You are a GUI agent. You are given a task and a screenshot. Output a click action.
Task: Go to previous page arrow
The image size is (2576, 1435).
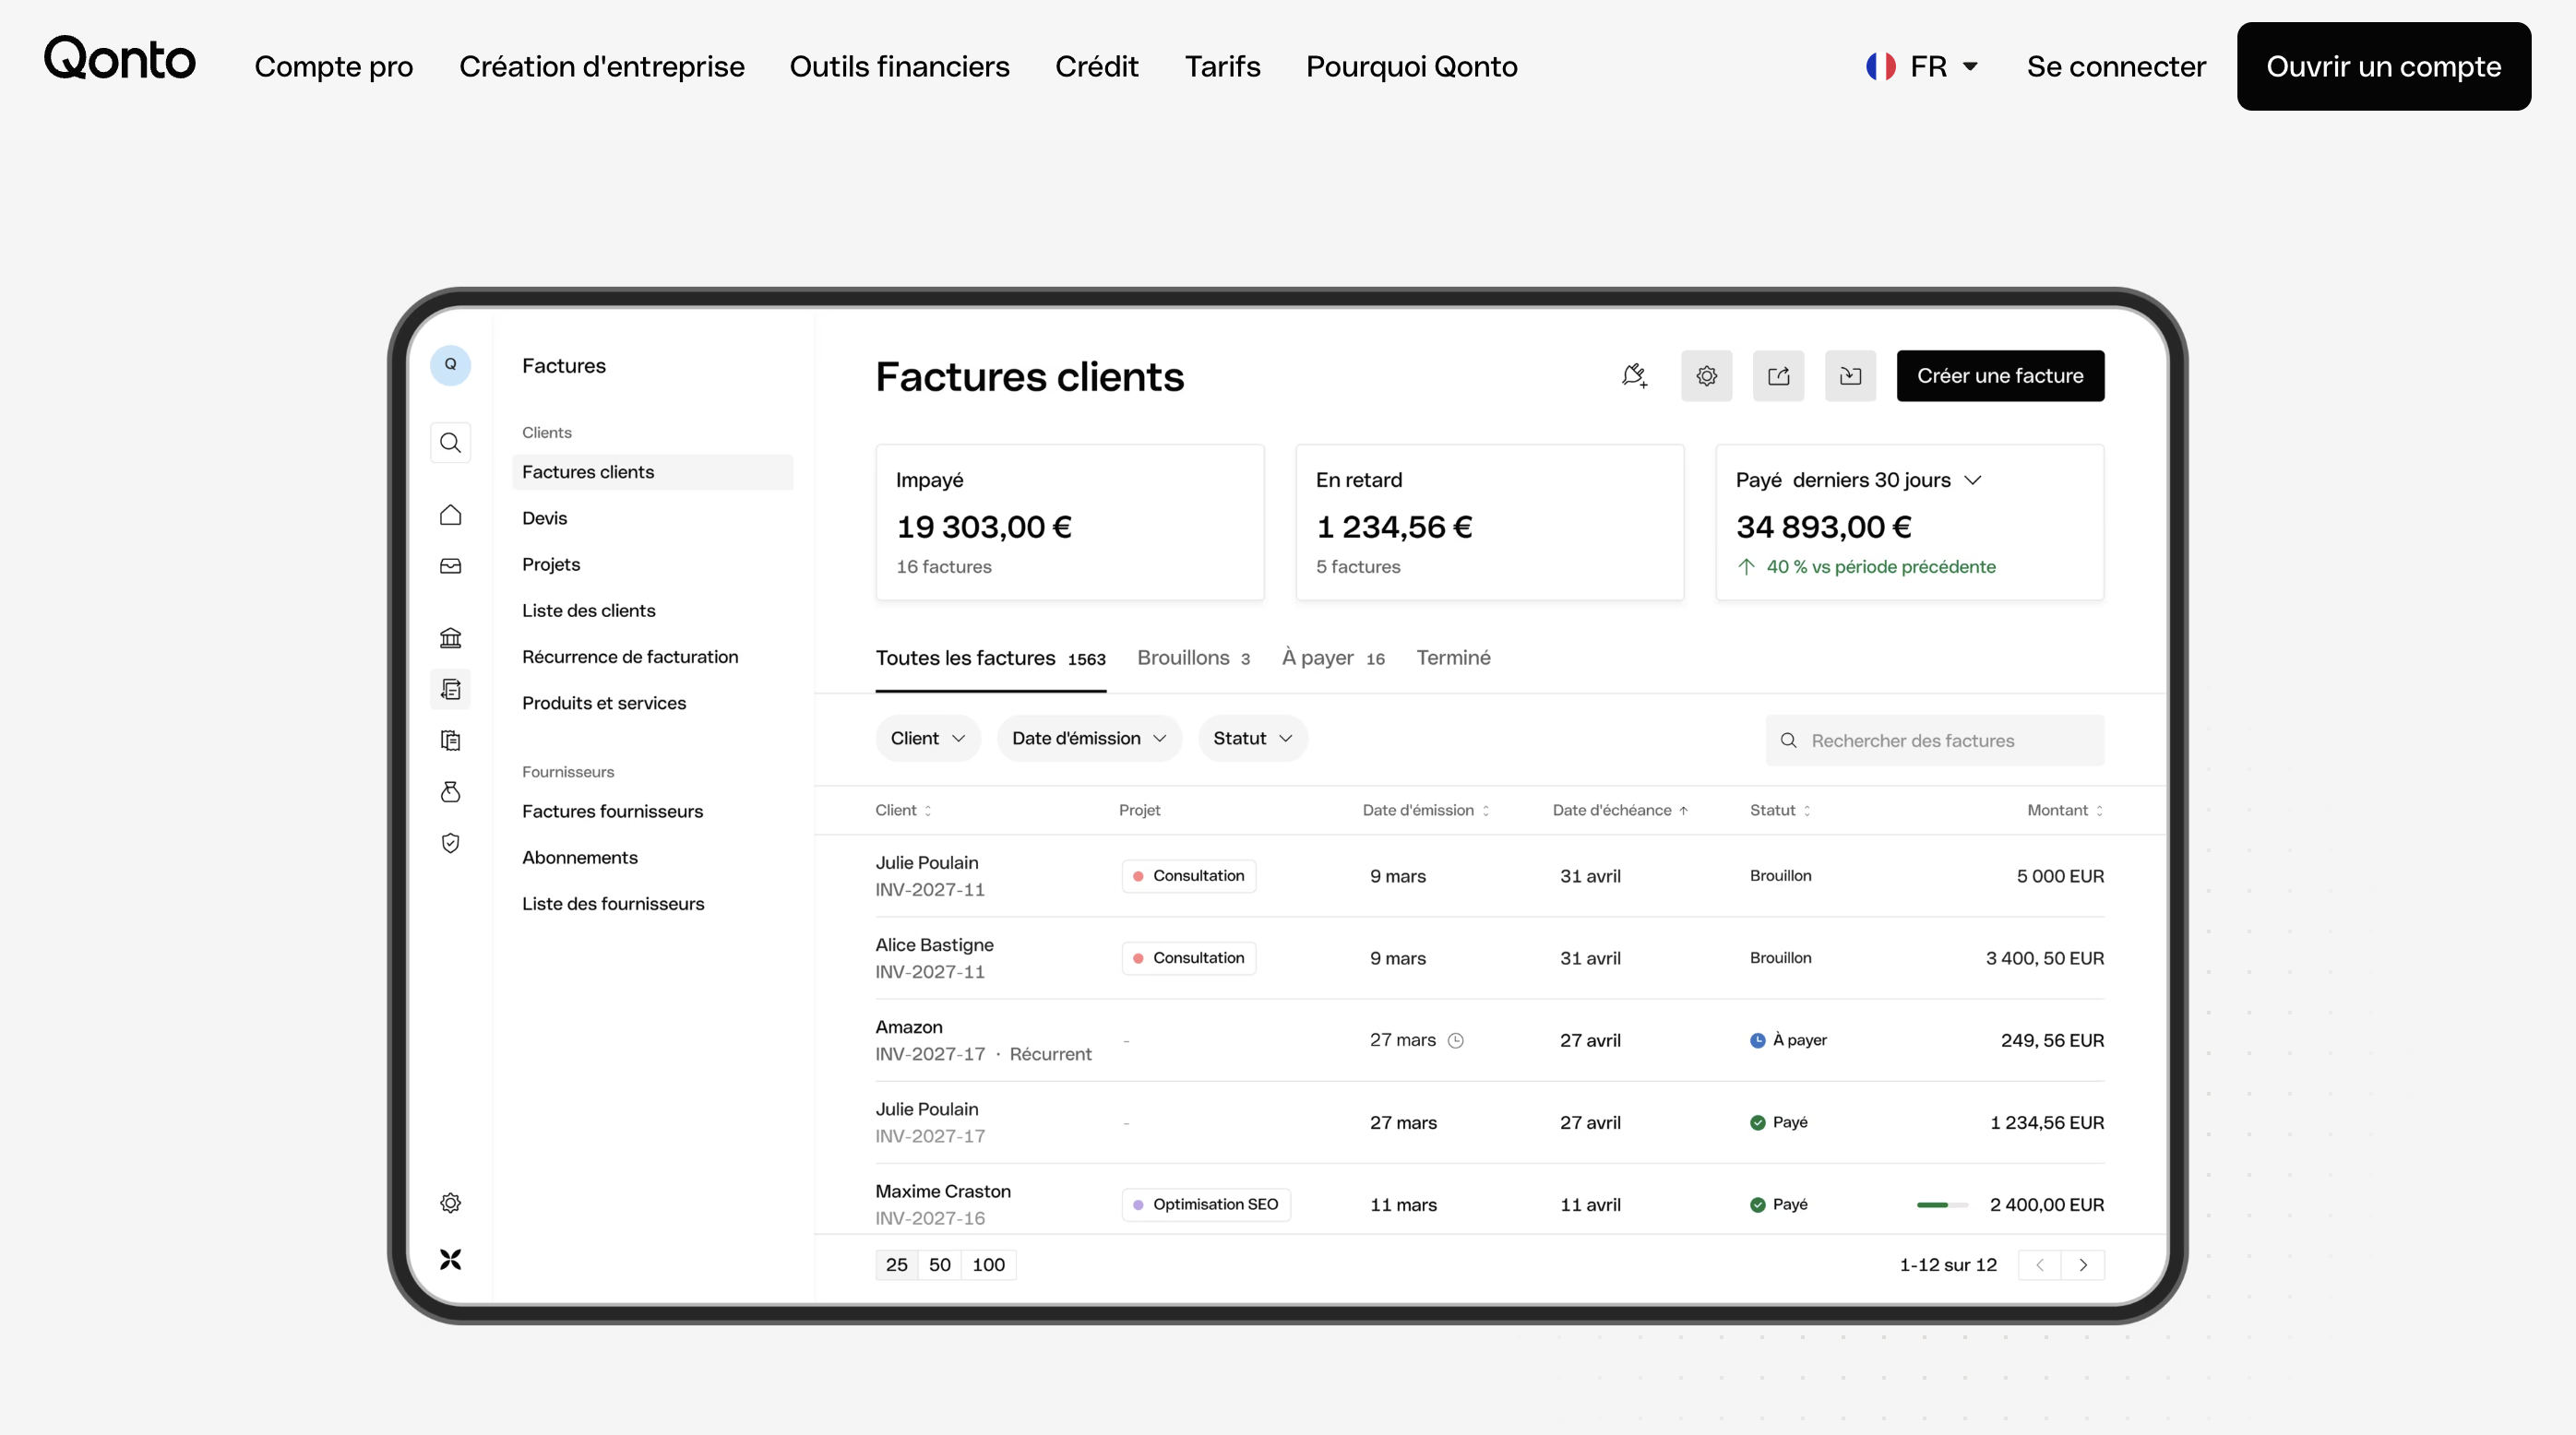coord(2040,1265)
